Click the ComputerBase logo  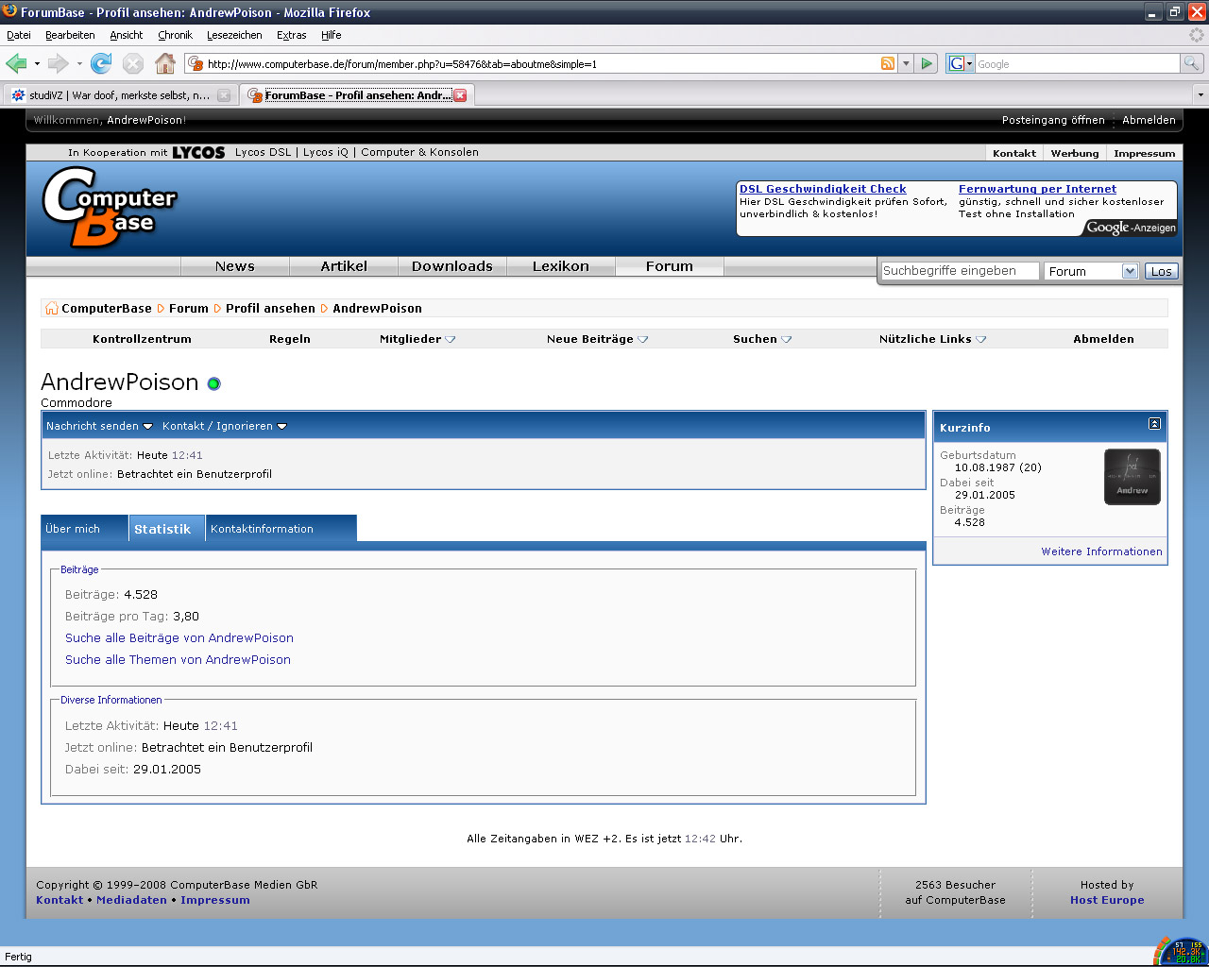point(110,207)
